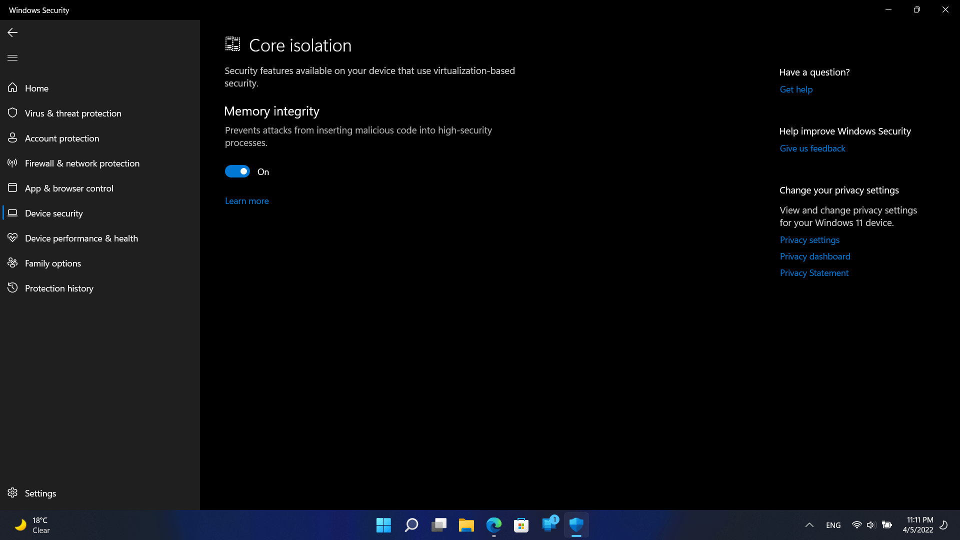Turn off Memory integrity toggle
The height and width of the screenshot is (540, 960).
pos(237,171)
